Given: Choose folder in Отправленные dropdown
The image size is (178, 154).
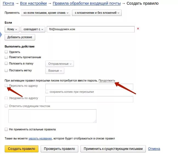Looking at the screenshot, I should (60, 64).
